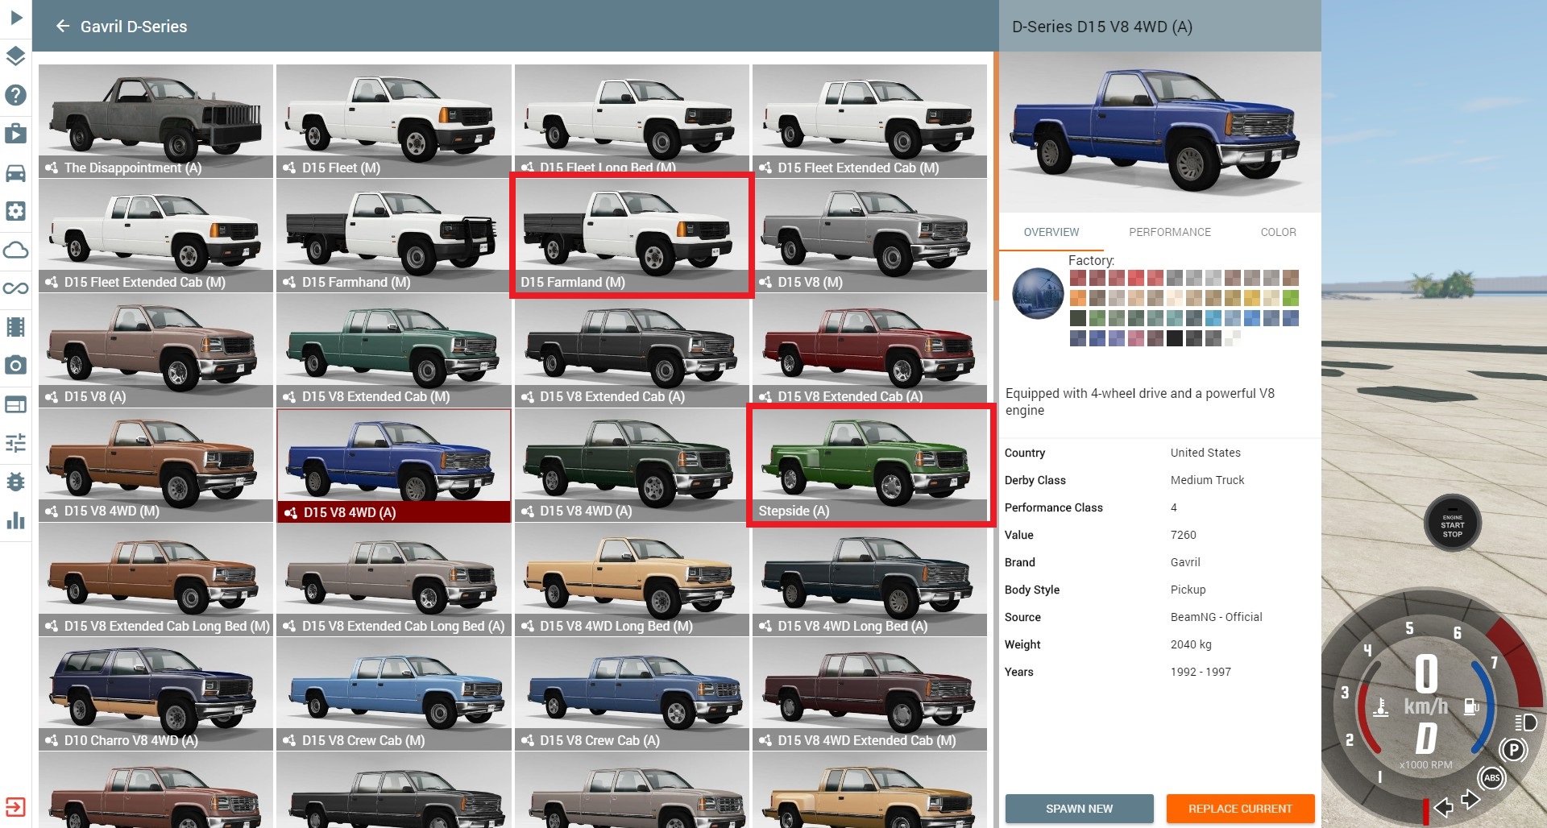The image size is (1547, 828).
Task: Click the headlights indicator on the gauge
Action: (1525, 722)
